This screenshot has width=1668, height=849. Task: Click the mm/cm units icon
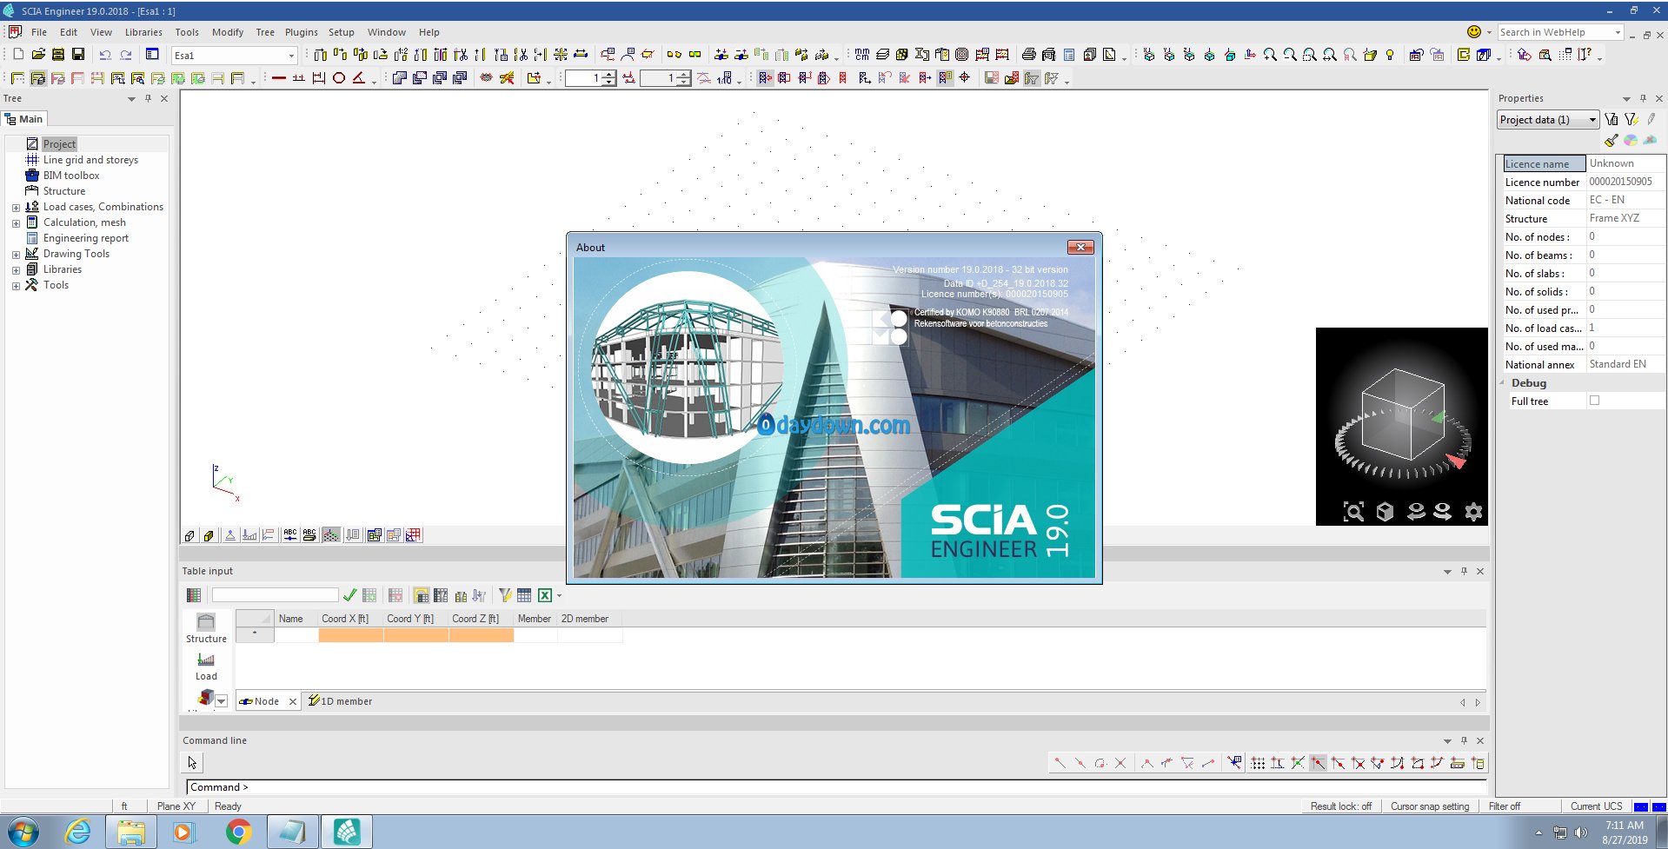(x=862, y=54)
